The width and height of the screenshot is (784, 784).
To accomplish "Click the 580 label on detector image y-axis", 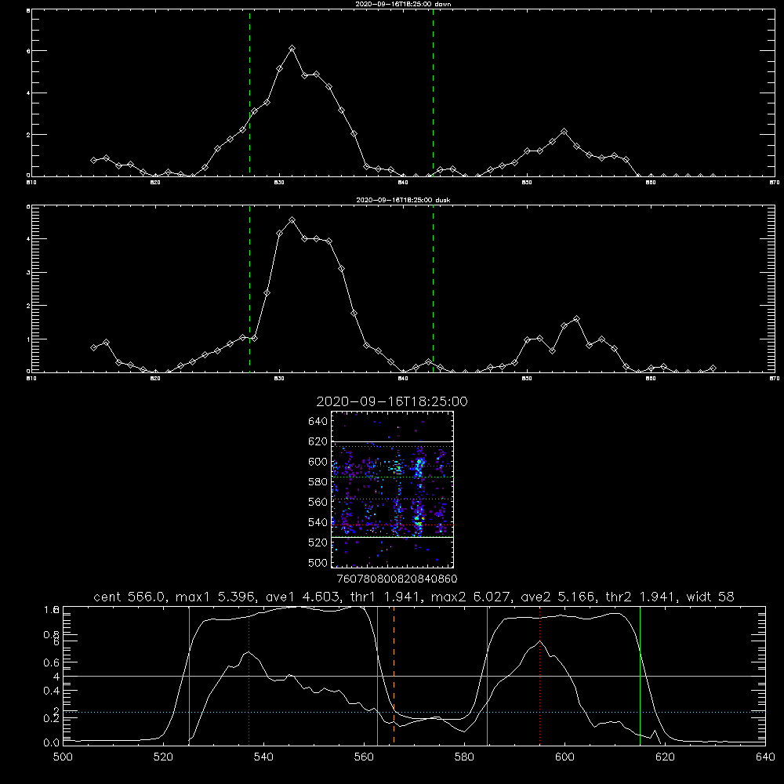I will (x=318, y=482).
